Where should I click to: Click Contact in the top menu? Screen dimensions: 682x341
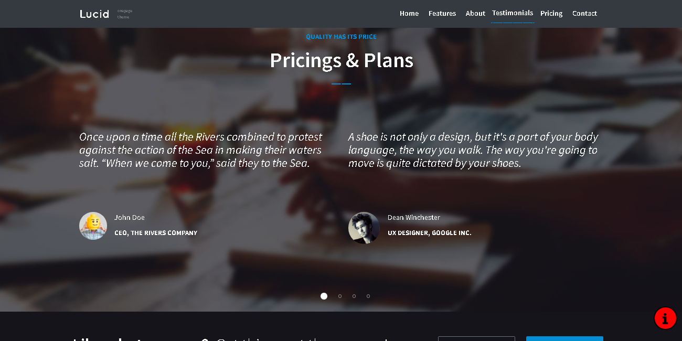pyautogui.click(x=584, y=14)
